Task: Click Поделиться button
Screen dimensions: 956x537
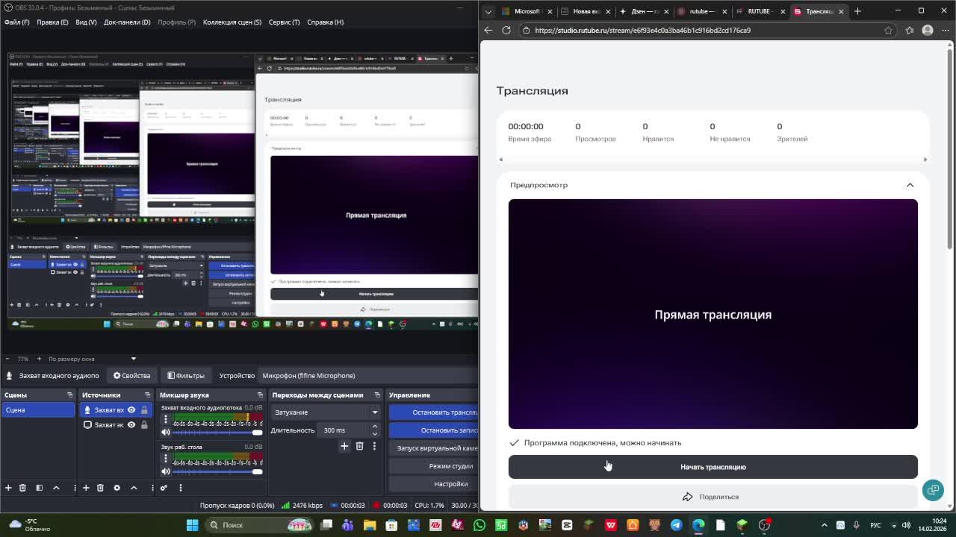Action: (713, 497)
